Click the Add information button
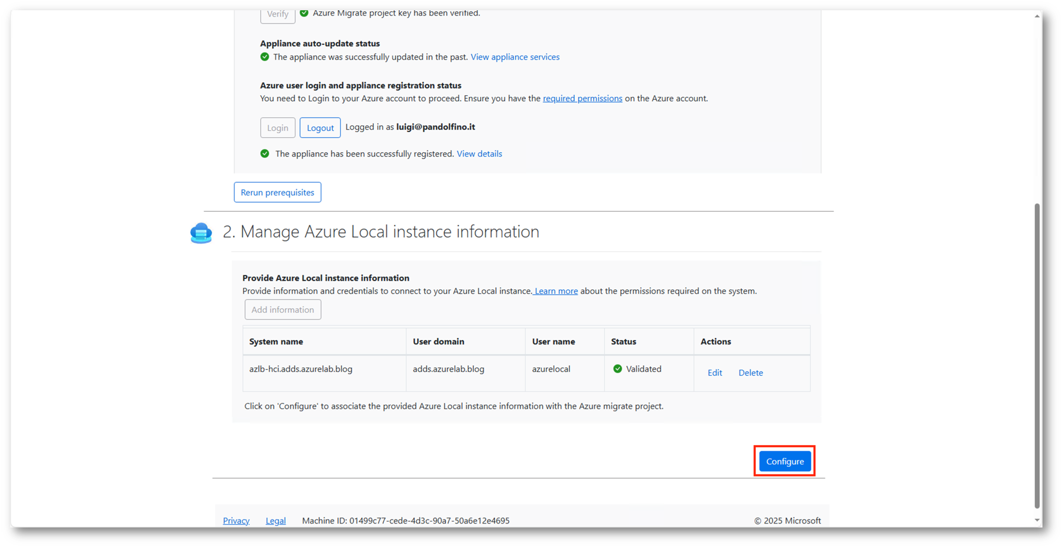This screenshot has width=1063, height=548. pyautogui.click(x=282, y=310)
